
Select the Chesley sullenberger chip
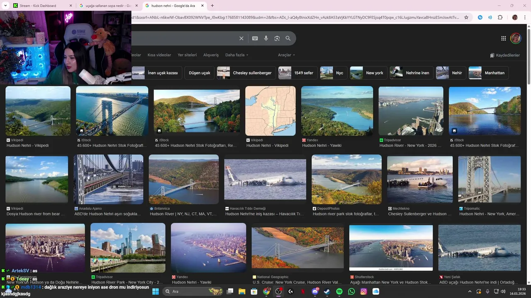click(x=246, y=73)
